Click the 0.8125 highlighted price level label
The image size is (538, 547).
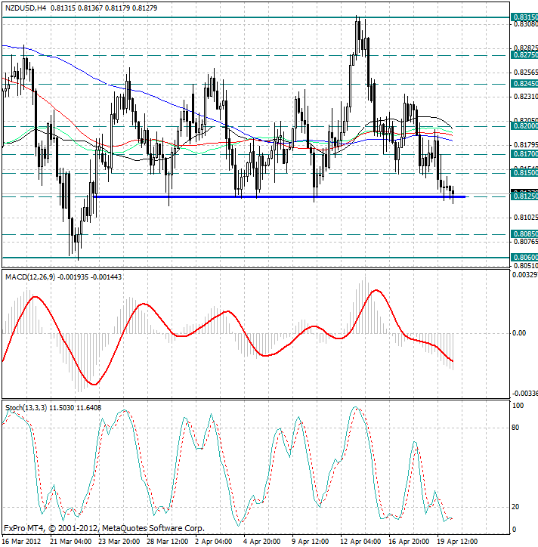point(524,196)
